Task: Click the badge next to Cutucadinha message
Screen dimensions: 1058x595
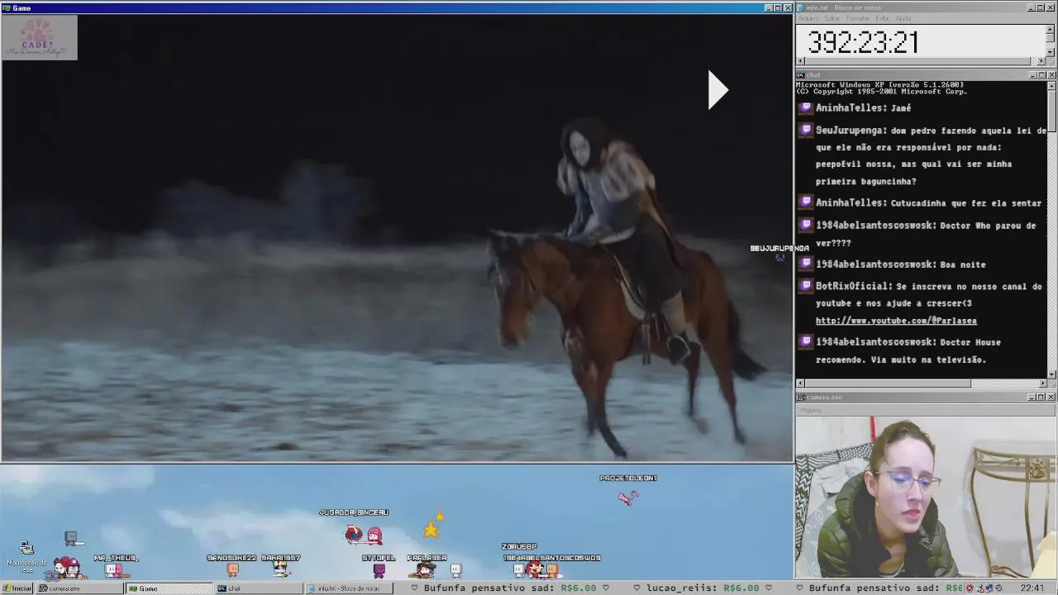Action: point(806,202)
